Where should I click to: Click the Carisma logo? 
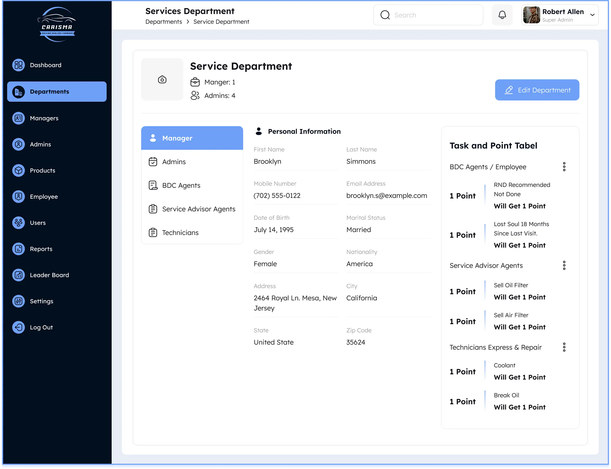[57, 25]
